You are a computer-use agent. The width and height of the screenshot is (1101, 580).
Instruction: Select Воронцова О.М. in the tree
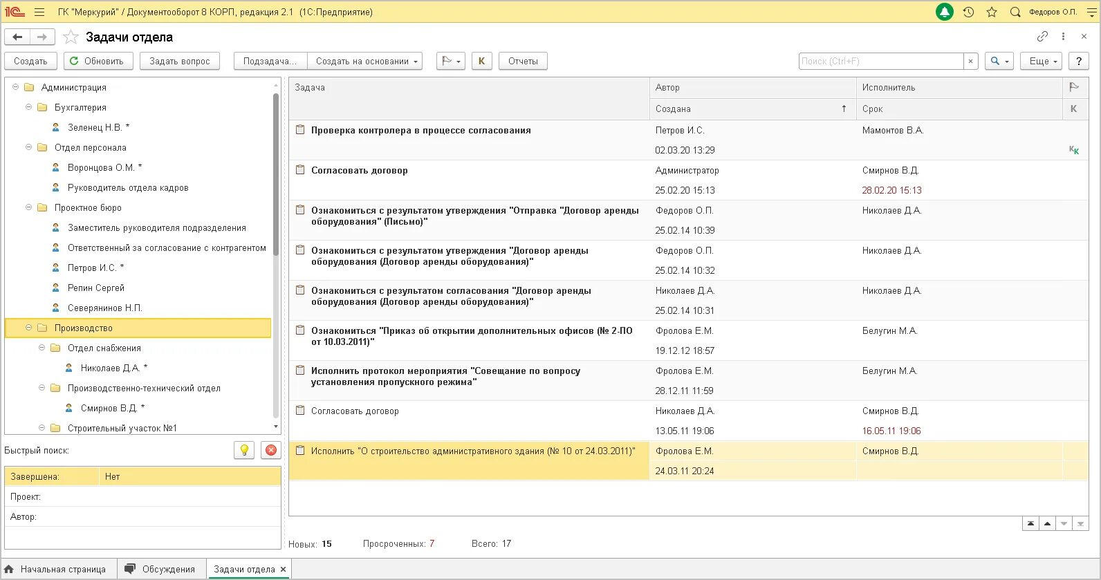point(105,167)
